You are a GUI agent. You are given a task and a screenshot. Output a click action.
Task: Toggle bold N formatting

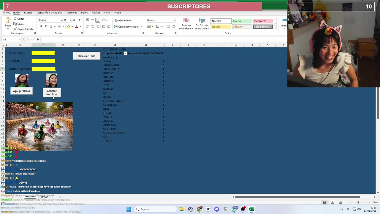[41, 26]
